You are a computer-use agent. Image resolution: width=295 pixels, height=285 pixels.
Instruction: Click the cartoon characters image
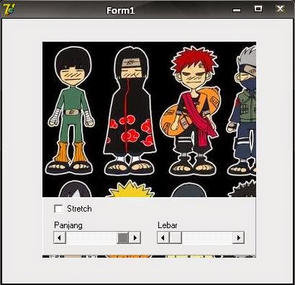pyautogui.click(x=149, y=119)
